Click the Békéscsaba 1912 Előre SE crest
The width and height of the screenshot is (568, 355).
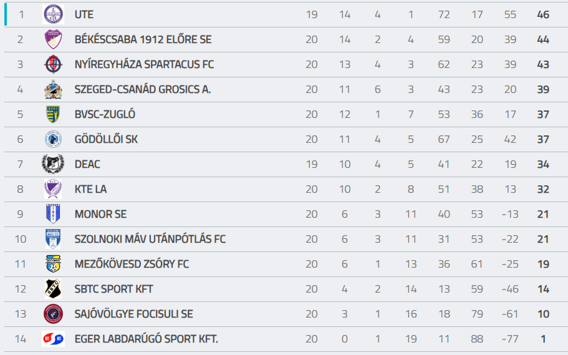53,39
